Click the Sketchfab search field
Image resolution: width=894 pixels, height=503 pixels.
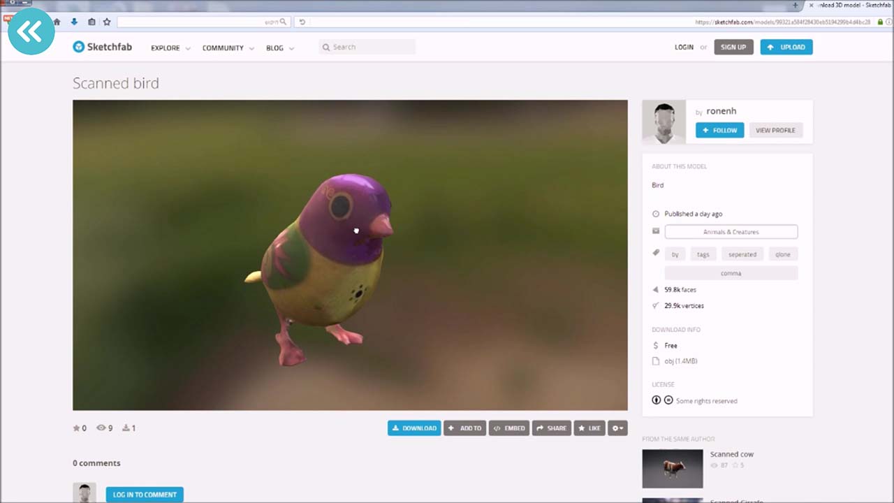[x=370, y=47]
